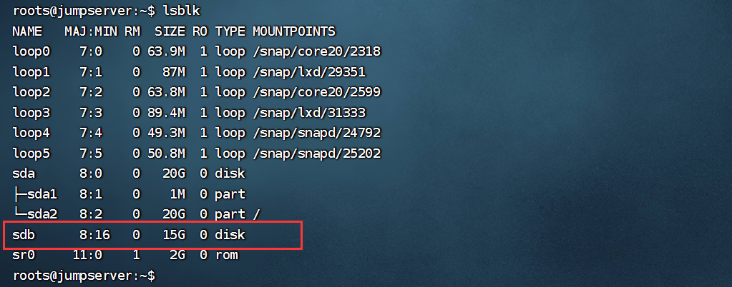Click the sda disk name
Image resolution: width=732 pixels, height=287 pixels.
pyautogui.click(x=24, y=173)
